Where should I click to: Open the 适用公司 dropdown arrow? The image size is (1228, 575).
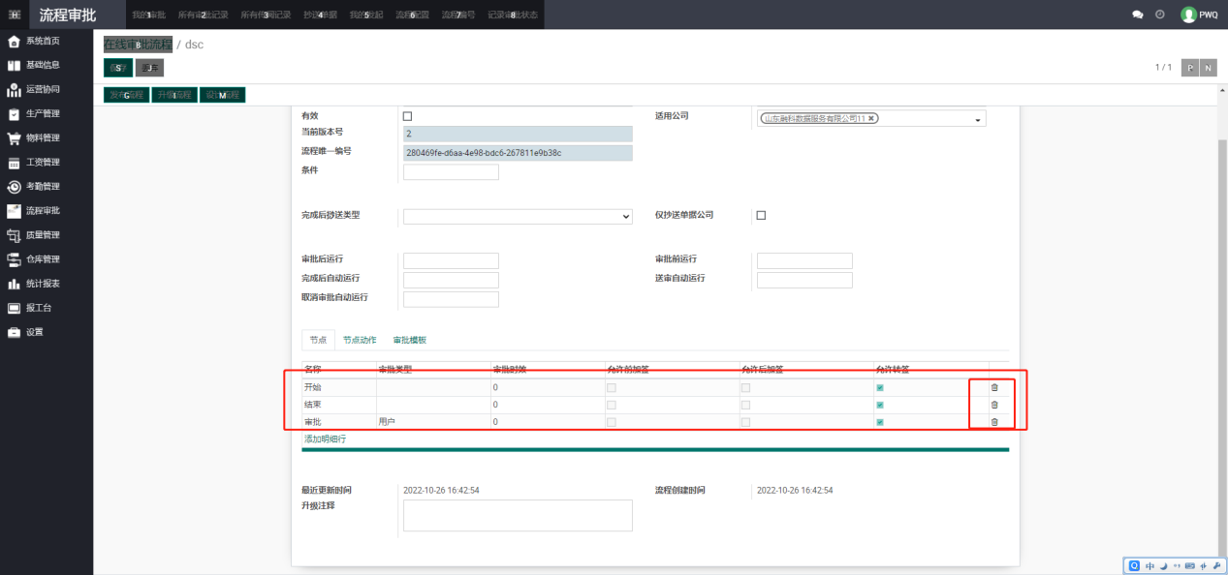pos(978,120)
